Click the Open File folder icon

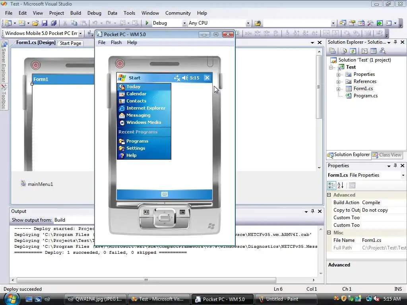[x=35, y=23]
